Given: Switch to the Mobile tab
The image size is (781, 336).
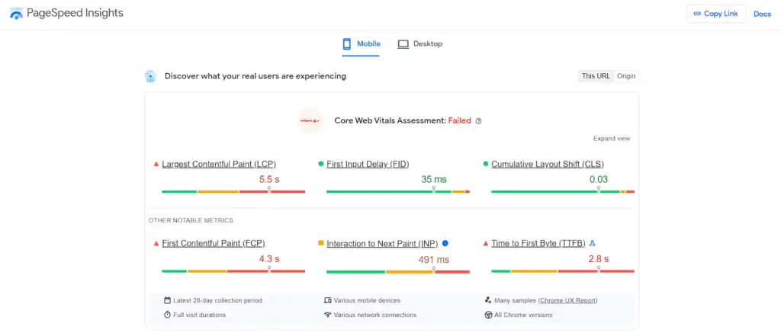Looking at the screenshot, I should click(x=361, y=43).
